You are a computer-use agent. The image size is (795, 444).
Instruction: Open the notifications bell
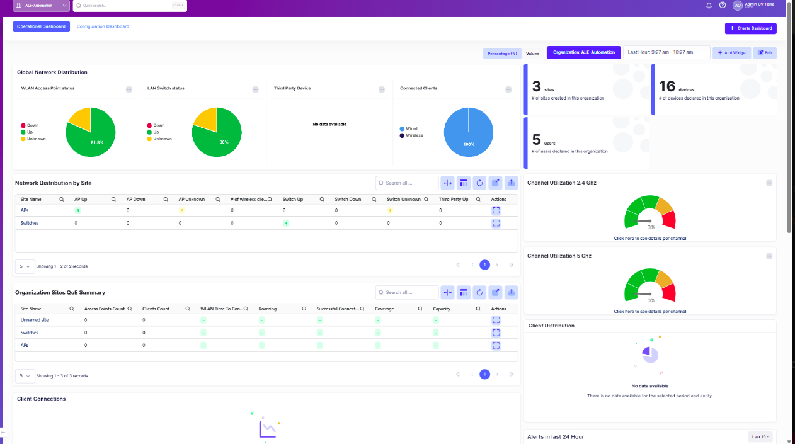tap(709, 5)
